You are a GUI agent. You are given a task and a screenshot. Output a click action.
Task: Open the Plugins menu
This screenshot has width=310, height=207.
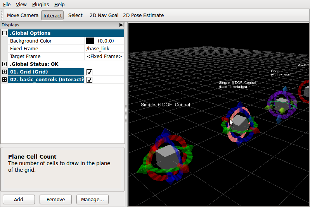(x=40, y=5)
